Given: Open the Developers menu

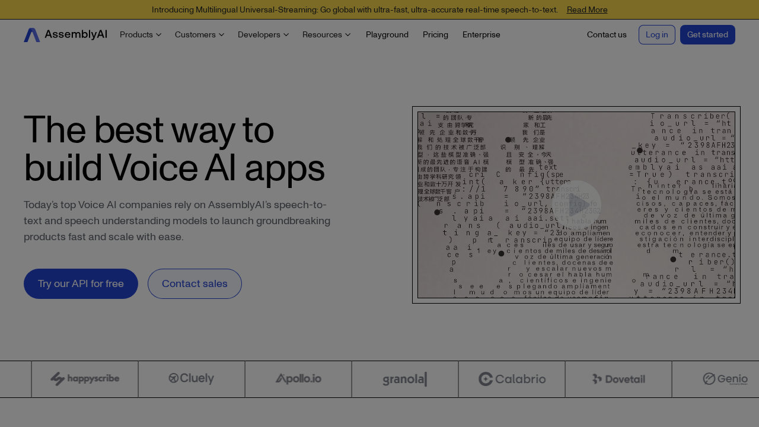Looking at the screenshot, I should [263, 34].
